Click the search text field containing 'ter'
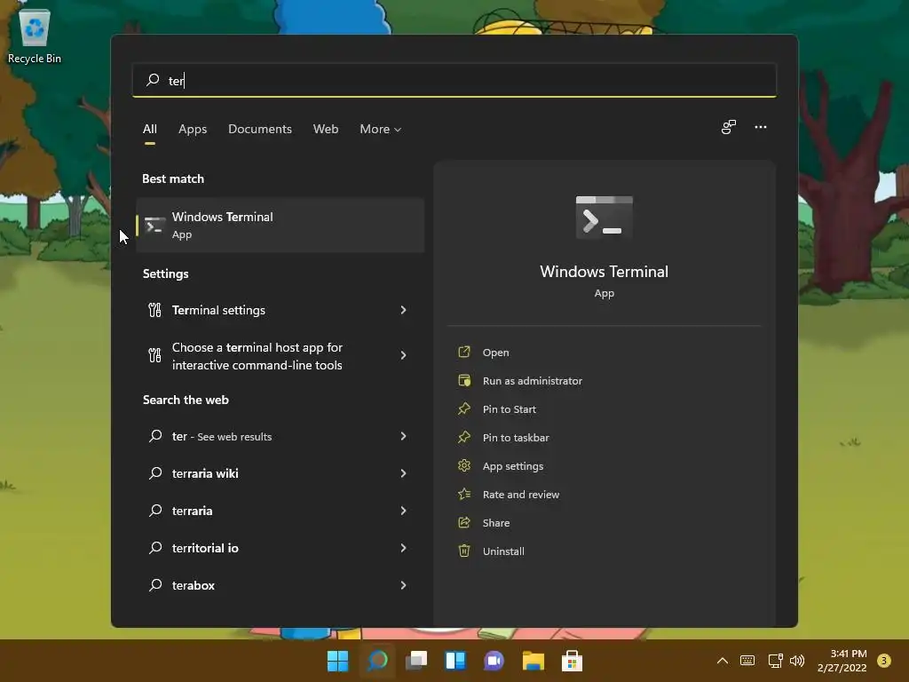This screenshot has width=909, height=682. 454,80
